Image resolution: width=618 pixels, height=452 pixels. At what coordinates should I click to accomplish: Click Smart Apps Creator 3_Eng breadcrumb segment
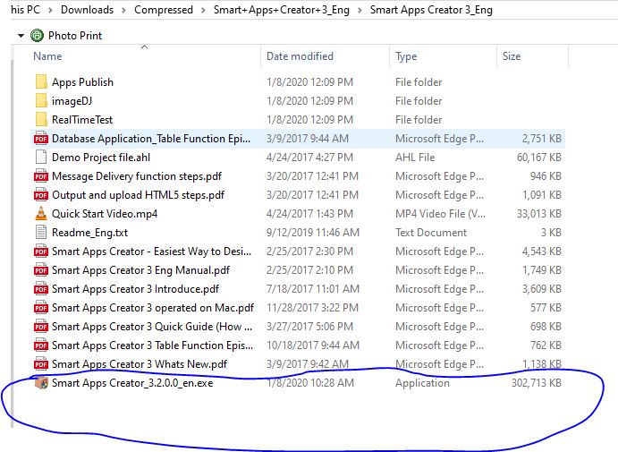[x=431, y=10]
